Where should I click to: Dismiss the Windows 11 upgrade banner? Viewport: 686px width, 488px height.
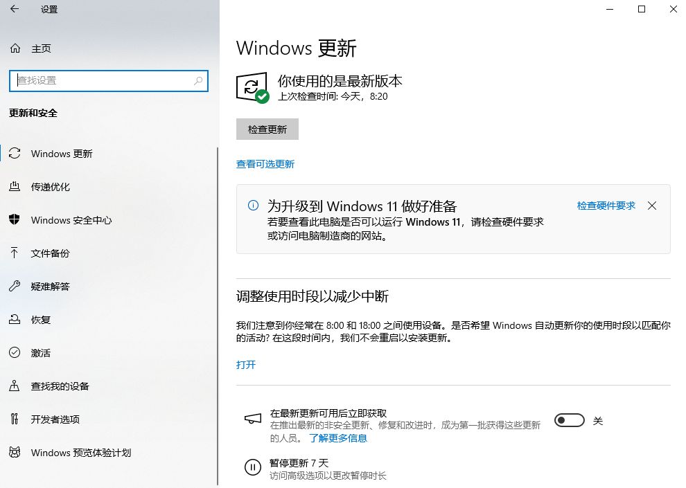[652, 206]
